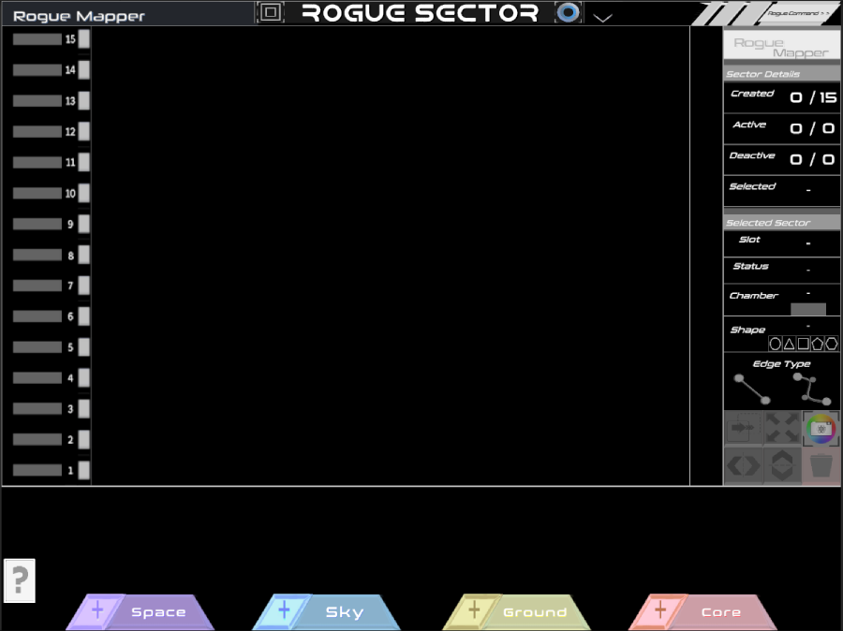Open the Rogue Command link
Viewport: 843px width, 631px height.
798,13
